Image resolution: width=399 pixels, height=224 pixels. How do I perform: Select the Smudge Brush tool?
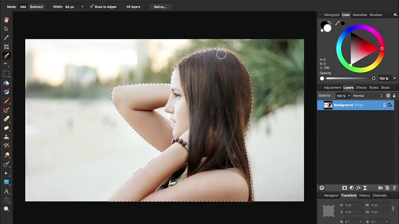(6, 155)
